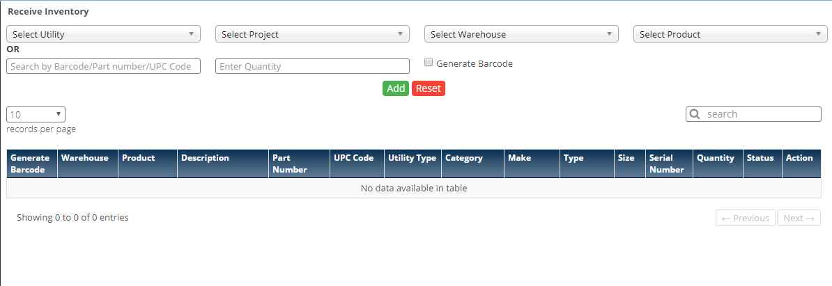Viewport: 832px width, 286px height.
Task: Sort by the Product column header
Action: (139, 158)
